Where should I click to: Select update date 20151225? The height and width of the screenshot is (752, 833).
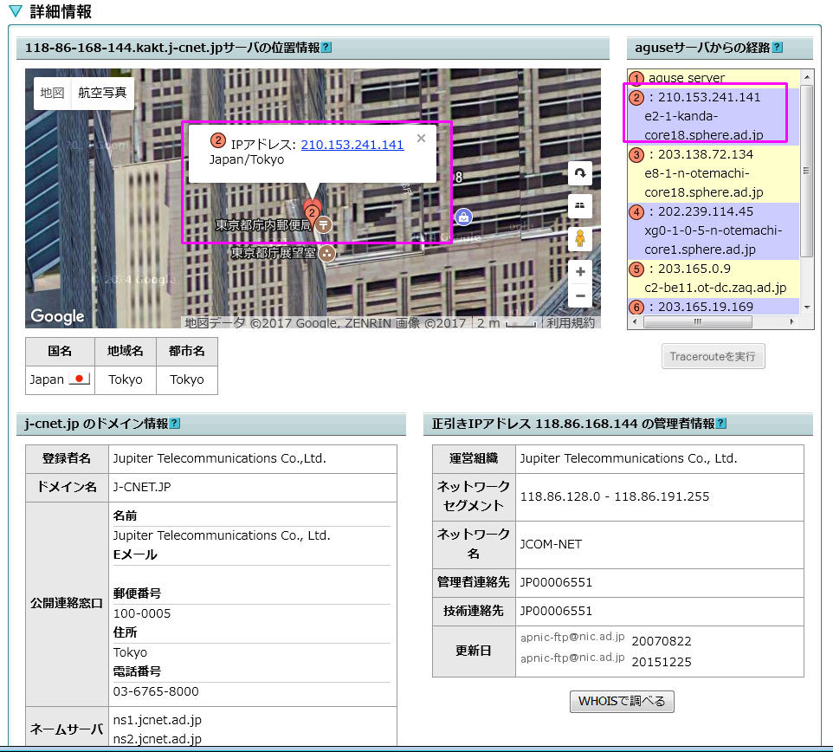tap(662, 662)
